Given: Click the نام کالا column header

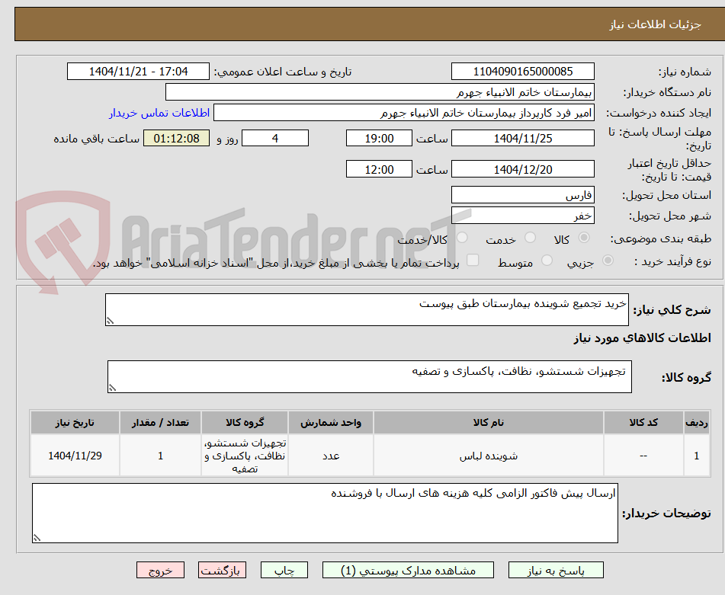Looking at the screenshot, I should [x=488, y=422].
